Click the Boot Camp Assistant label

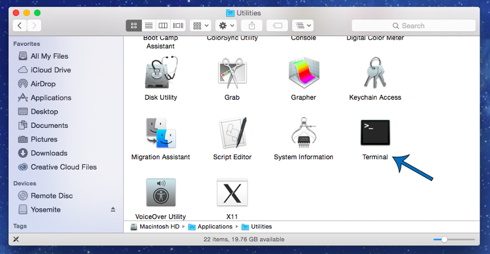[160, 42]
